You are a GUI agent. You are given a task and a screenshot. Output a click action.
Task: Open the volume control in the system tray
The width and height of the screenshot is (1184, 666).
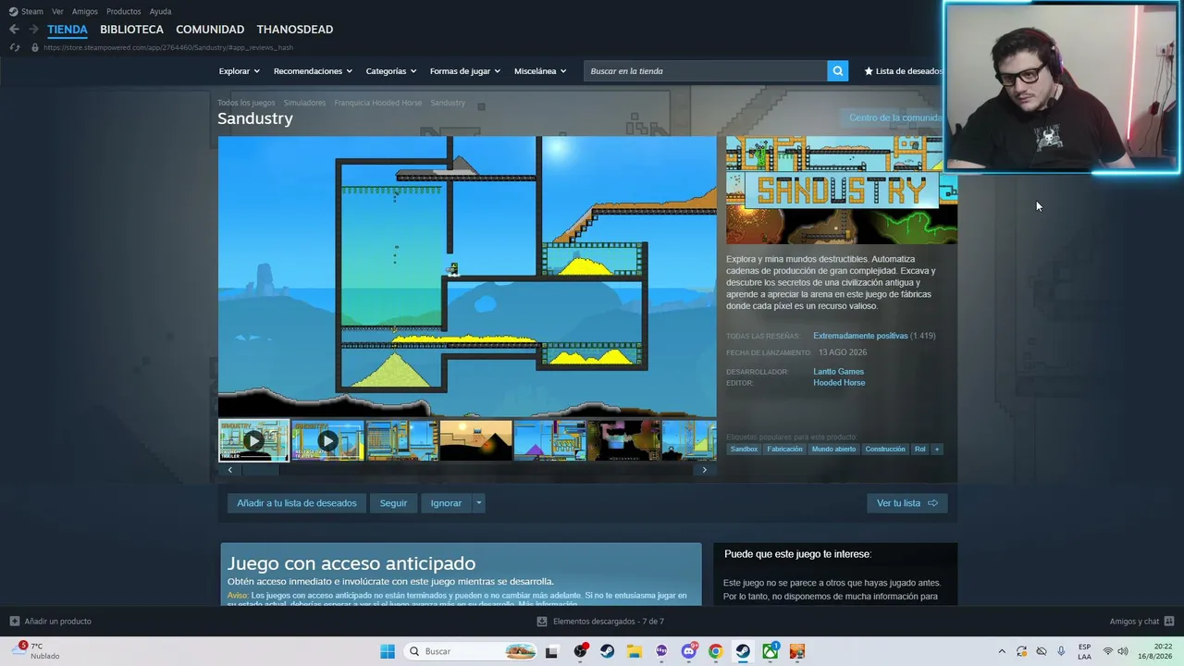(1123, 651)
